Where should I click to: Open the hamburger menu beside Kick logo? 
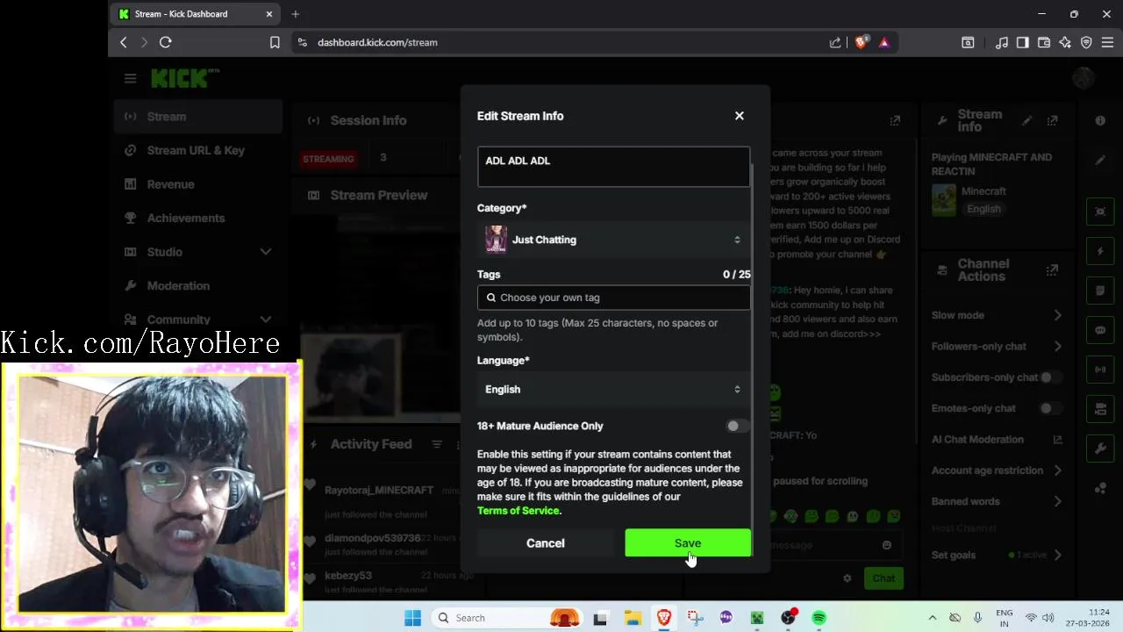130,78
